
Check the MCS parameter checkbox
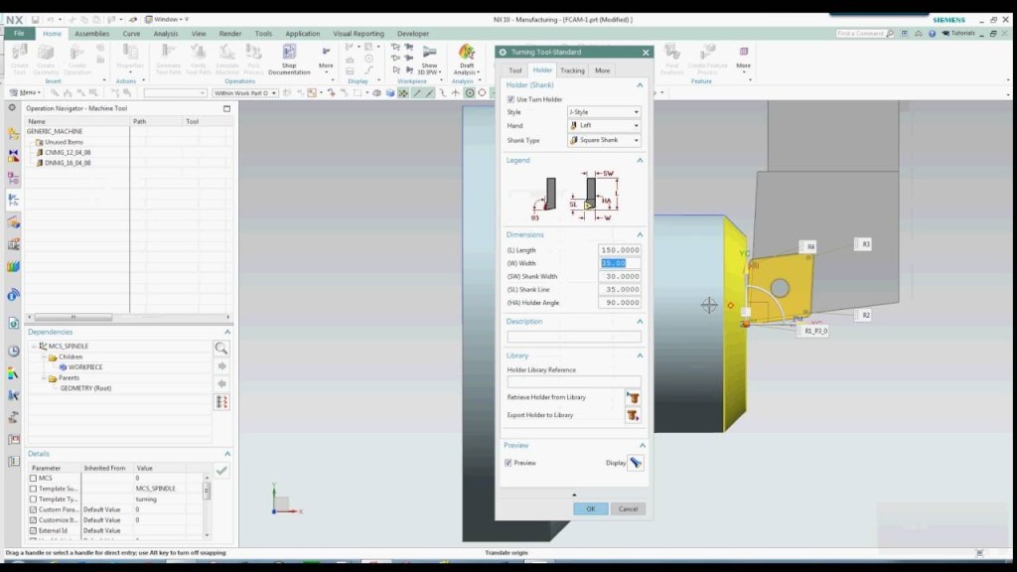[33, 478]
